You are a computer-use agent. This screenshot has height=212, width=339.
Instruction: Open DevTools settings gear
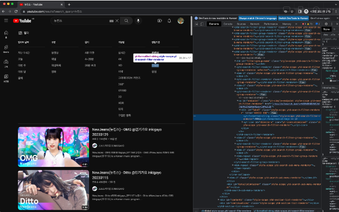327,24
